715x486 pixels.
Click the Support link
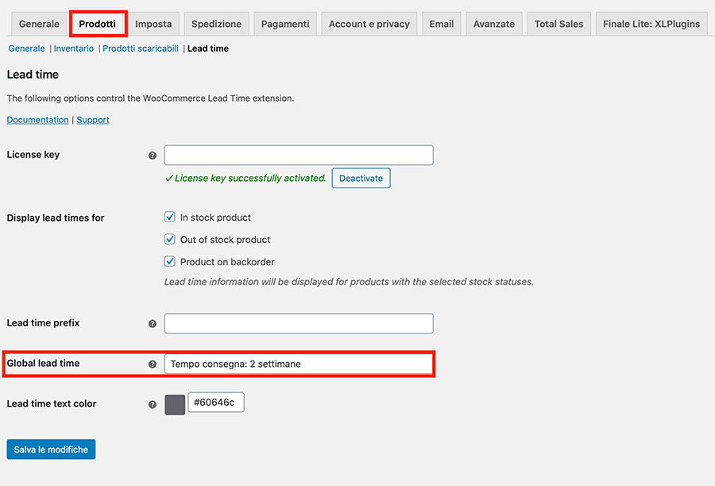point(93,120)
